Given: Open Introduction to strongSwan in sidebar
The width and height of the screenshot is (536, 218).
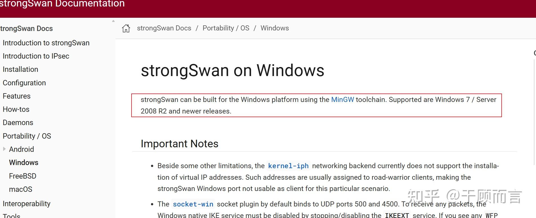Looking at the screenshot, I should pyautogui.click(x=46, y=43).
